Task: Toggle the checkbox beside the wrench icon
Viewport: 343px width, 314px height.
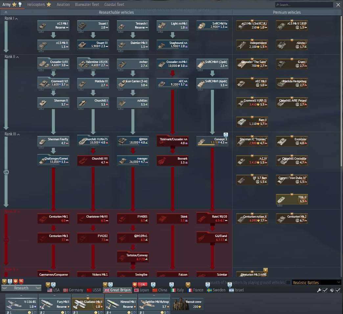Action: tap(325, 290)
